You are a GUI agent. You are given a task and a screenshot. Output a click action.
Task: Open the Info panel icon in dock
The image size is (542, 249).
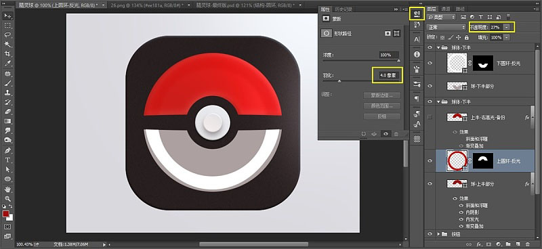[417, 54]
